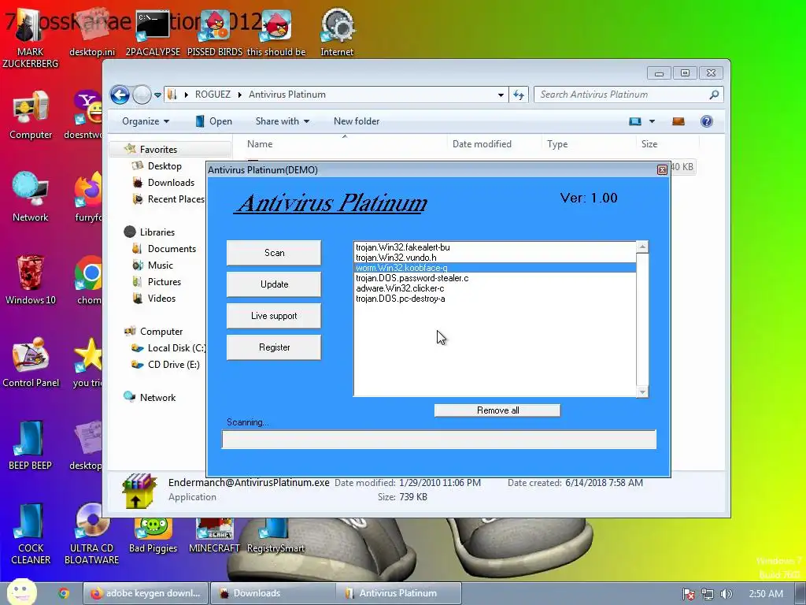The image size is (806, 605).
Task: Select the Computer desktop icon
Action: pyautogui.click(x=31, y=115)
